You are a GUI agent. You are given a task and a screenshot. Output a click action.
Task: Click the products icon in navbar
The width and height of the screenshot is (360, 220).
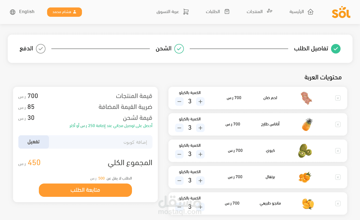[x=270, y=11]
